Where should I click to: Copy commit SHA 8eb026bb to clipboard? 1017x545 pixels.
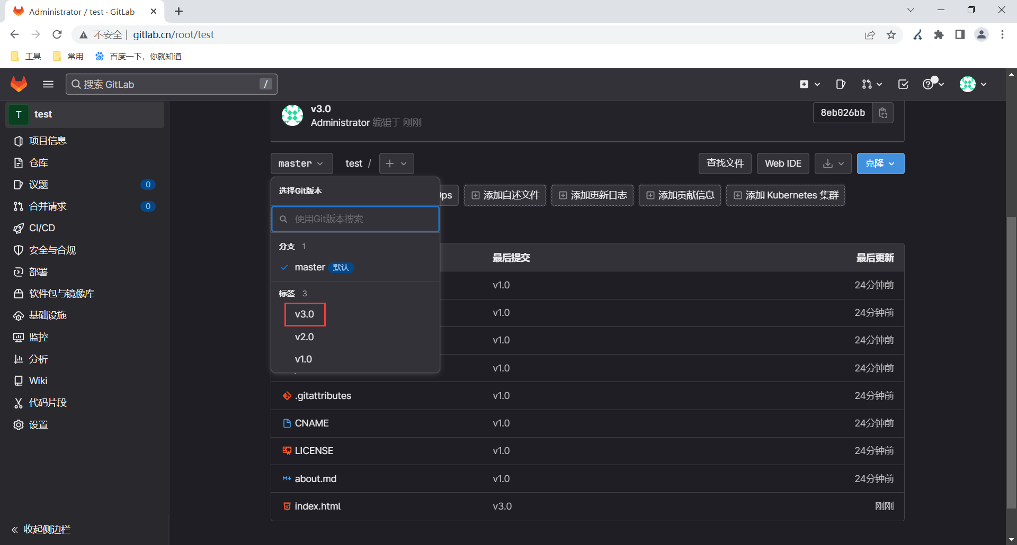point(883,113)
